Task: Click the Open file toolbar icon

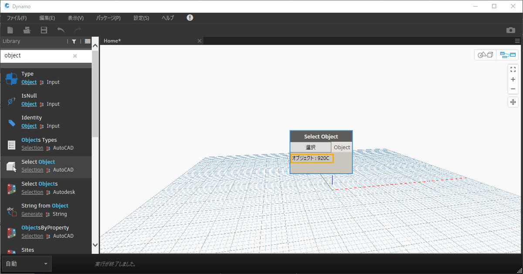Action: click(27, 30)
